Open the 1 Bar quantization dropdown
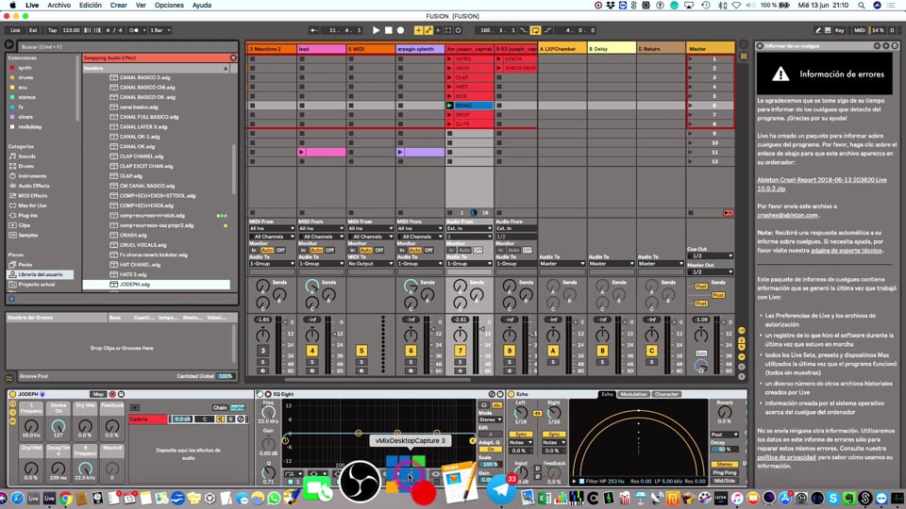 click(x=160, y=30)
